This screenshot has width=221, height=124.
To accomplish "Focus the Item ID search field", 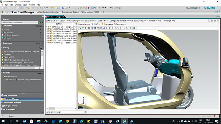I will (20, 22).
